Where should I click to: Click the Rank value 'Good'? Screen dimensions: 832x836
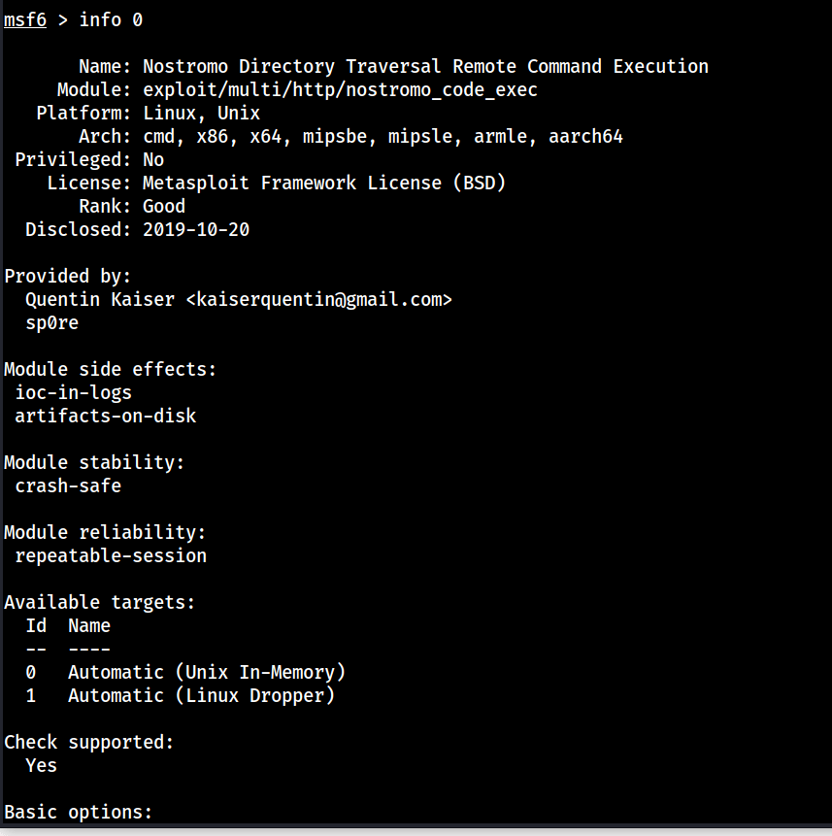[x=164, y=207]
